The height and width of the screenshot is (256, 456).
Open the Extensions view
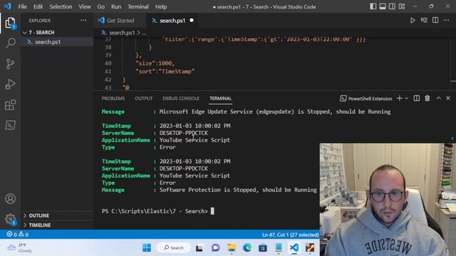pyautogui.click(x=10, y=105)
